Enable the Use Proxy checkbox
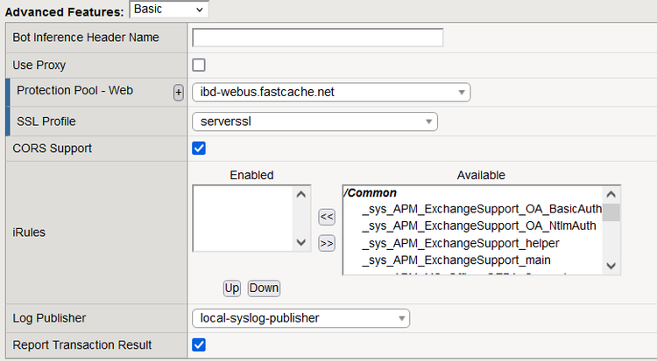 (199, 65)
